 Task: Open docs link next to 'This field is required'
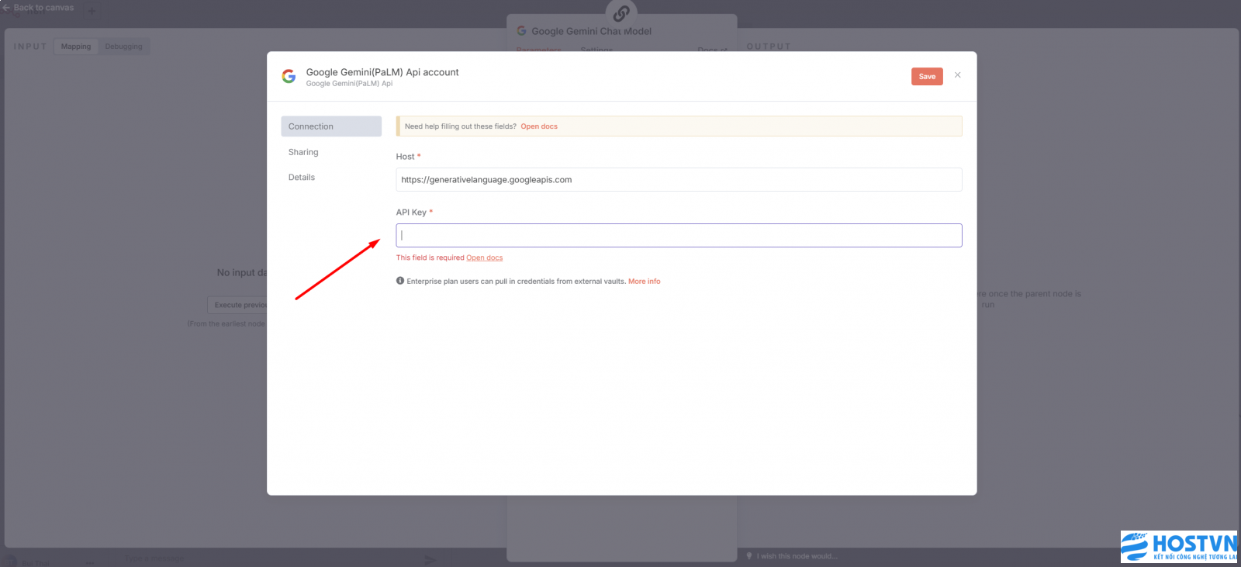click(485, 258)
